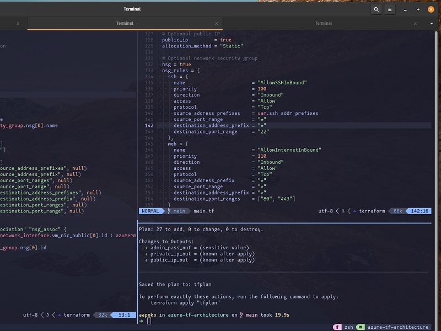Click '# Optional network security group' comment
Screen dimensions: 441x331
(x=209, y=58)
